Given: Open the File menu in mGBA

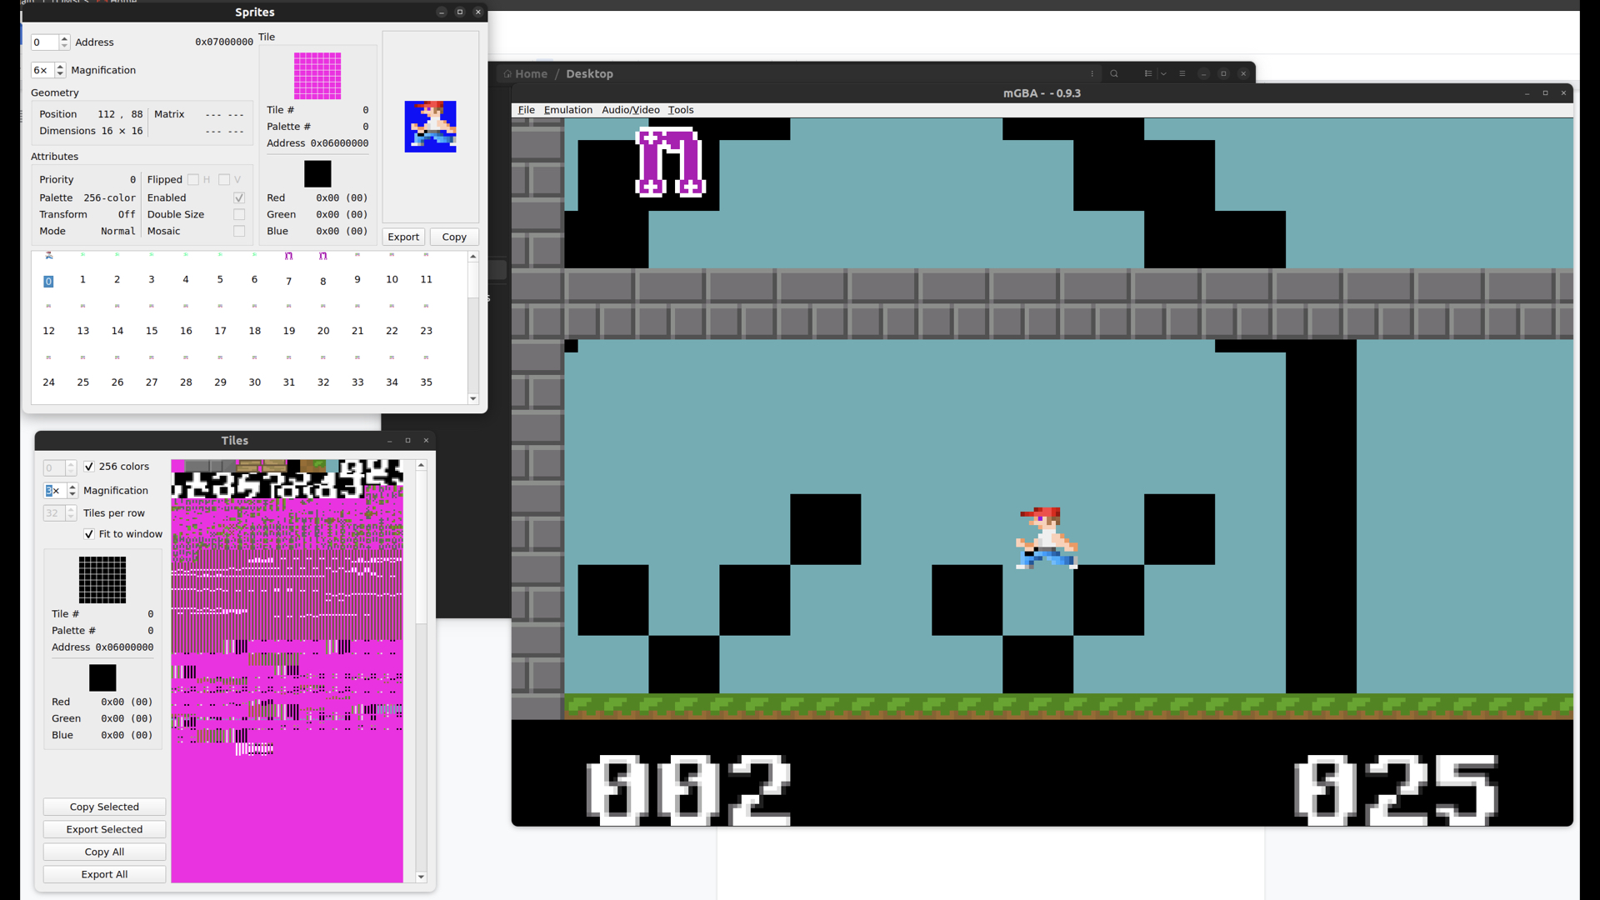Looking at the screenshot, I should click(x=526, y=110).
